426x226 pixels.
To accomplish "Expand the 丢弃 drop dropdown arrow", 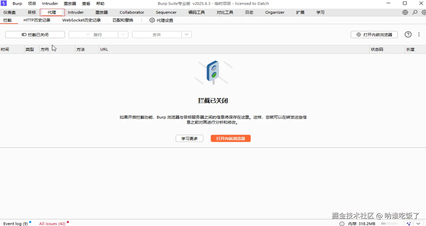I will click(187, 35).
